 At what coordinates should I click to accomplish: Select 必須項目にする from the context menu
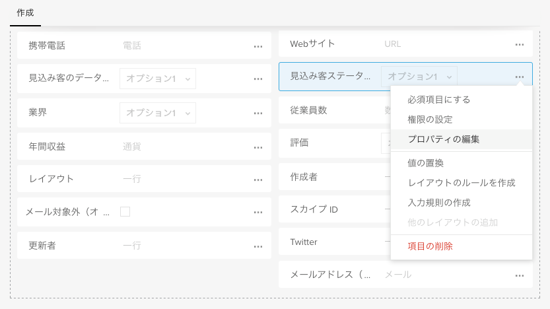click(438, 100)
